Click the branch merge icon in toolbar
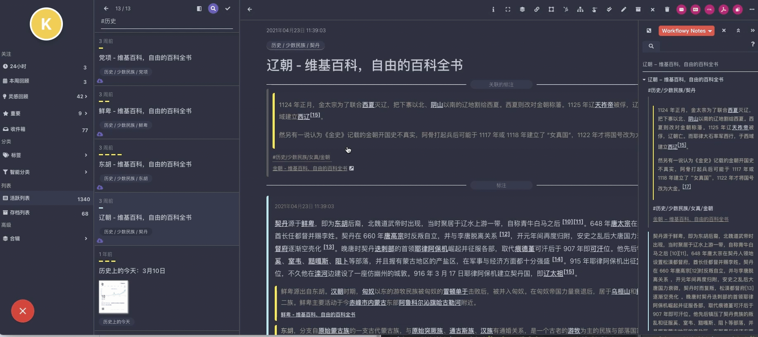The height and width of the screenshot is (337, 758). [x=566, y=9]
